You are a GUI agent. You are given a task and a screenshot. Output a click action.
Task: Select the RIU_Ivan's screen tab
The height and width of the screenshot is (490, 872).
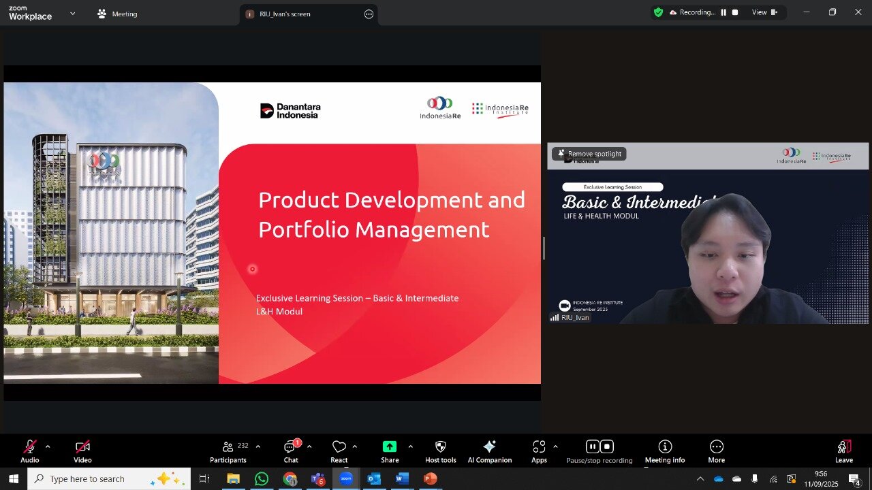285,14
